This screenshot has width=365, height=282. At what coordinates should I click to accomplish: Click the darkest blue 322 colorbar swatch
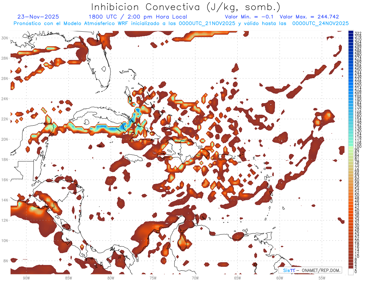pos(351,32)
